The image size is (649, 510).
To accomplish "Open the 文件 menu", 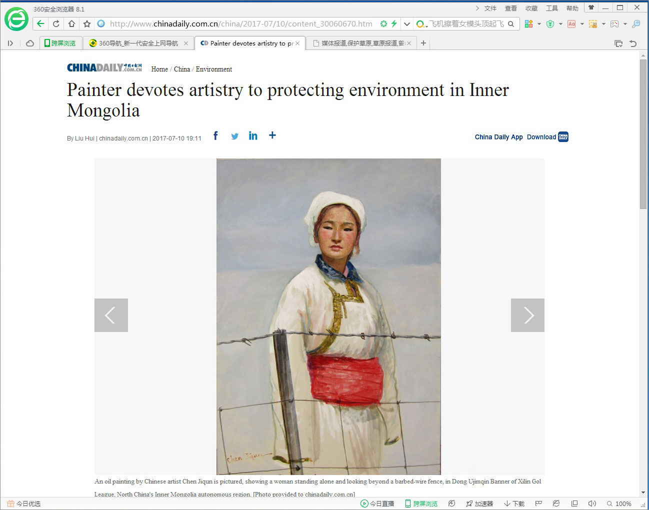I will tap(490, 8).
